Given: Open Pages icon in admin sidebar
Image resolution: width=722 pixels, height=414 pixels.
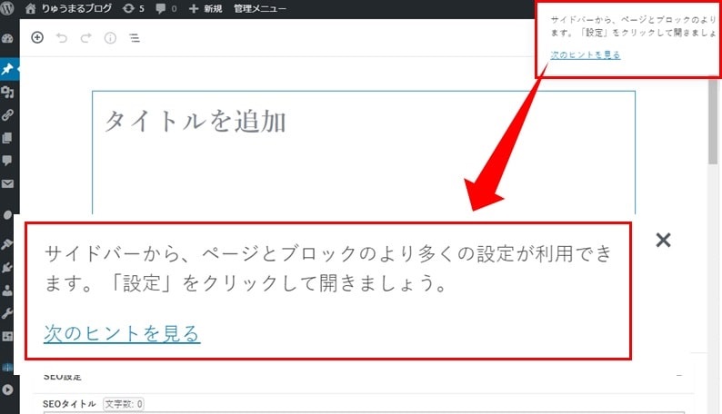Looking at the screenshot, I should tap(7, 138).
